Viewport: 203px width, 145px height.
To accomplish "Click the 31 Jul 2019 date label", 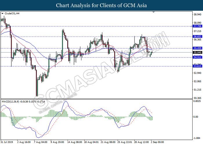I will click(x=7, y=142).
